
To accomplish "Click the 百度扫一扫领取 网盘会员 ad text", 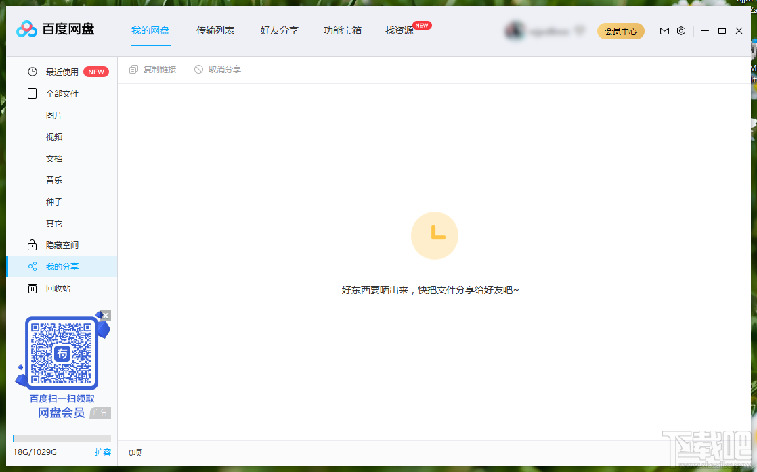I will pyautogui.click(x=62, y=406).
